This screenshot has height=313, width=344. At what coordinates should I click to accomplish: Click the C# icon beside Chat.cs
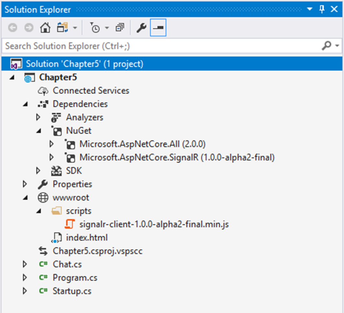tap(43, 264)
